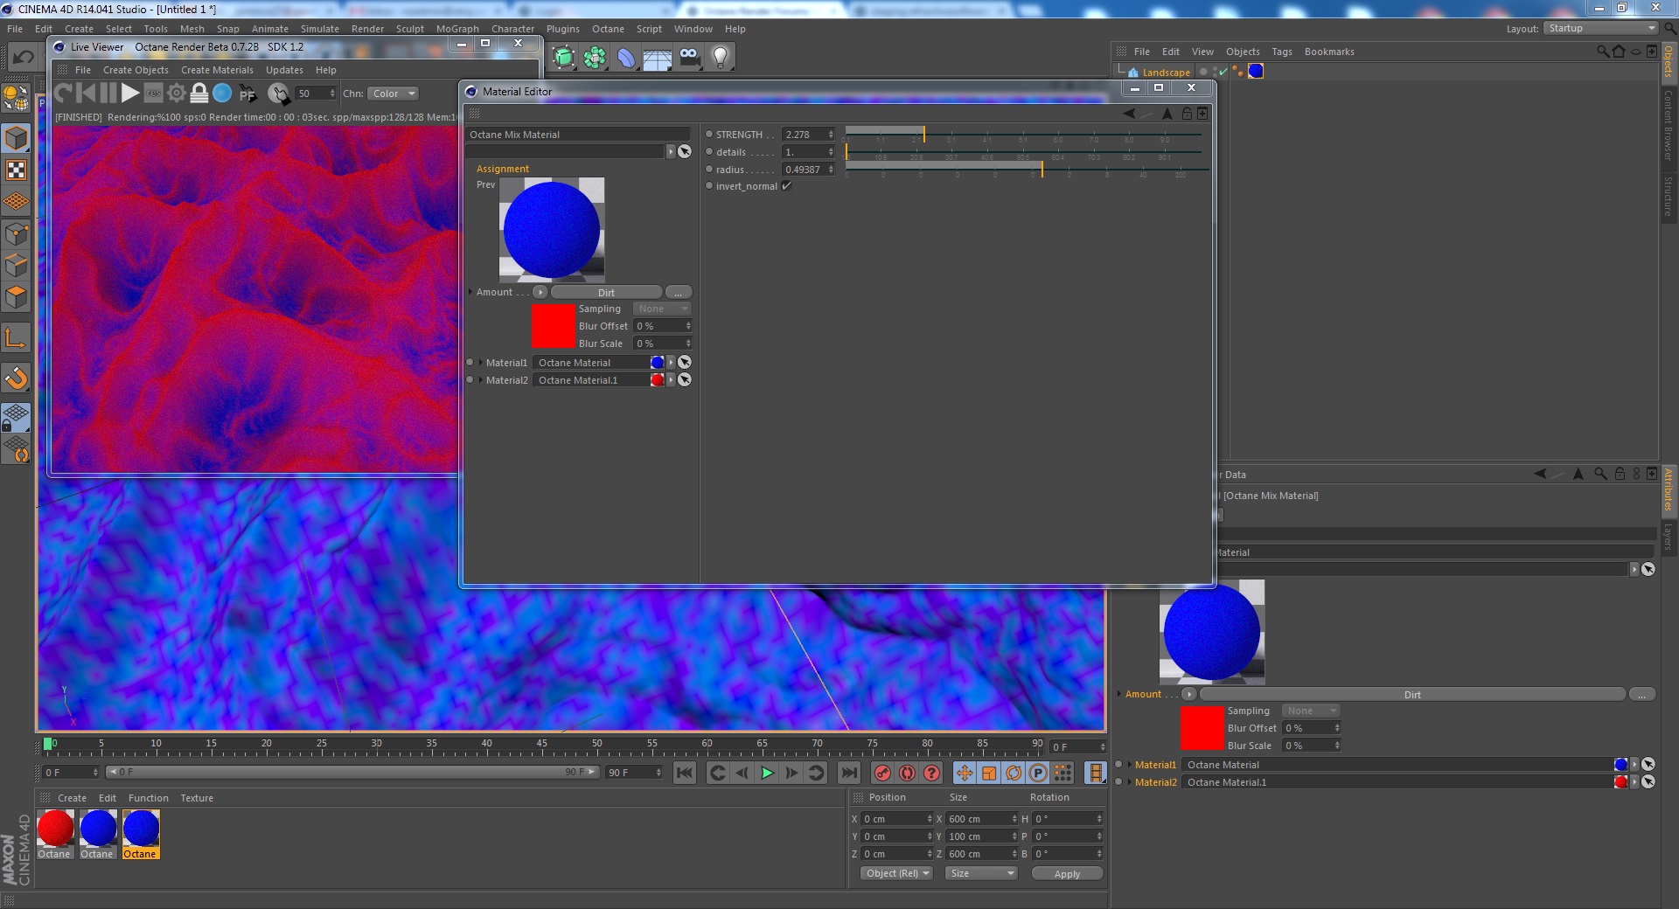The width and height of the screenshot is (1679, 909).
Task: Click the blue clay mode sphere icon
Action: coord(223,93)
